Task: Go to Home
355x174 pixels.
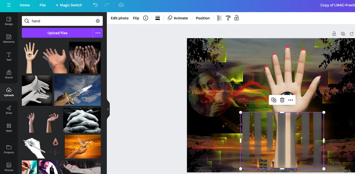Action: pos(25,5)
